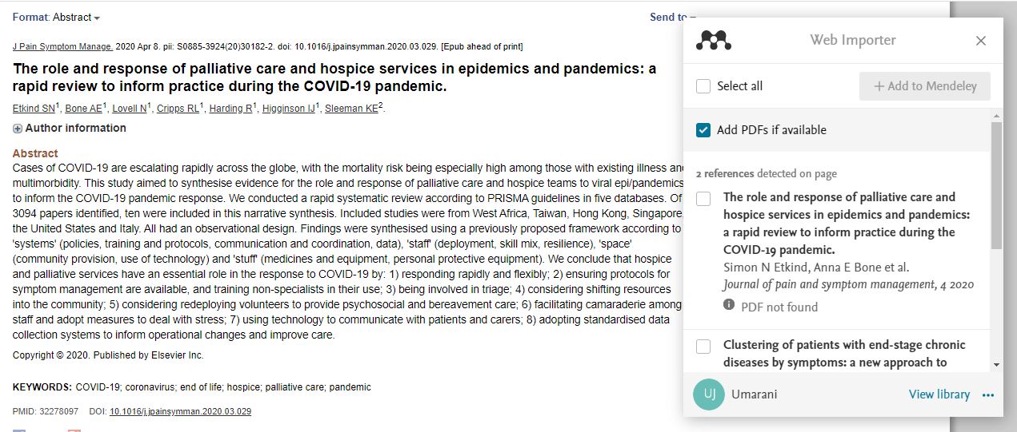Open the View library link
This screenshot has width=1017, height=432.
click(939, 394)
